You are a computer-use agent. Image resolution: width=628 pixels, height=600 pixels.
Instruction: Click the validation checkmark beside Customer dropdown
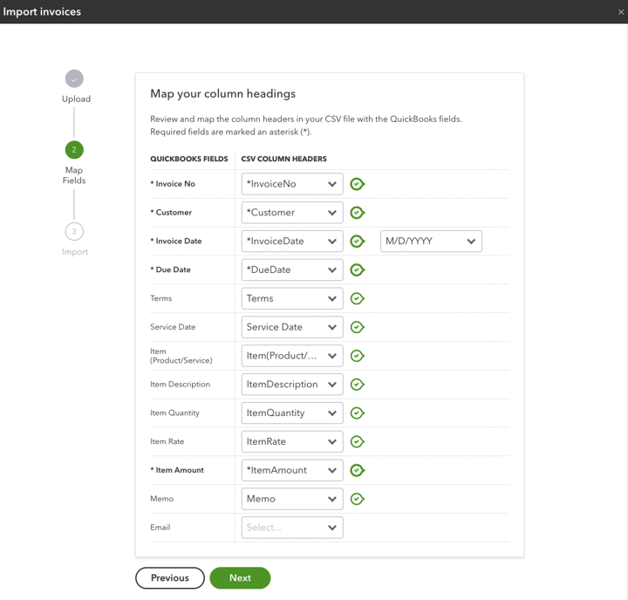358,213
